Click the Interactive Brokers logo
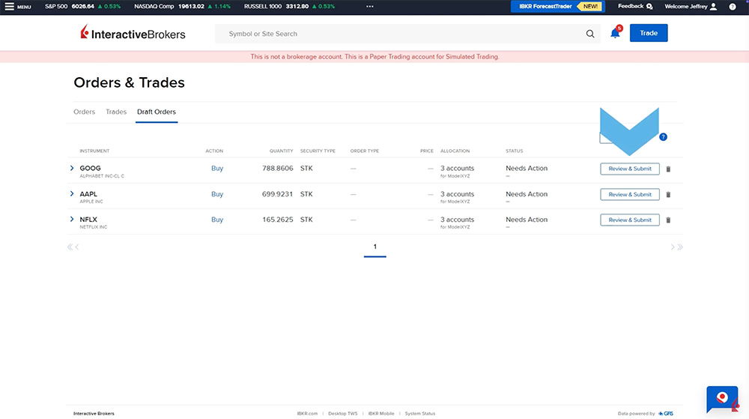This screenshot has width=749, height=419. tap(133, 33)
